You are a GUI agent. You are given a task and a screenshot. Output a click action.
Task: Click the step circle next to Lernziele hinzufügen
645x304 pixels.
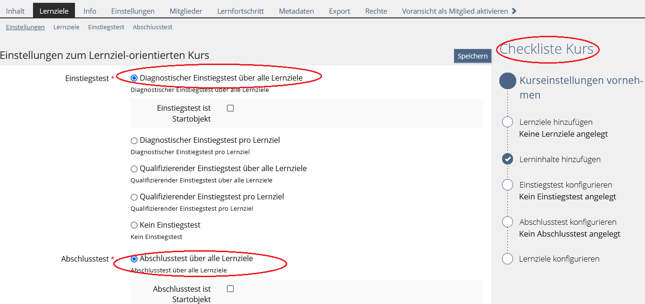click(x=507, y=122)
